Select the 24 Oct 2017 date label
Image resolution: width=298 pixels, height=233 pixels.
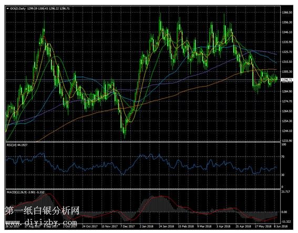[89, 226]
